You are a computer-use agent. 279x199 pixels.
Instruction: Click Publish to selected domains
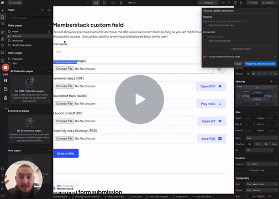pyautogui.click(x=260, y=64)
